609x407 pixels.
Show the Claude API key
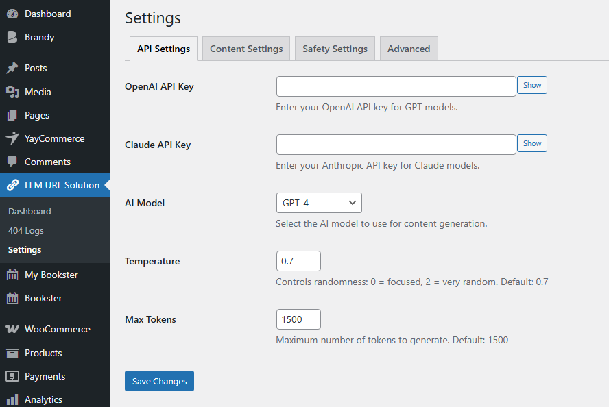[532, 143]
